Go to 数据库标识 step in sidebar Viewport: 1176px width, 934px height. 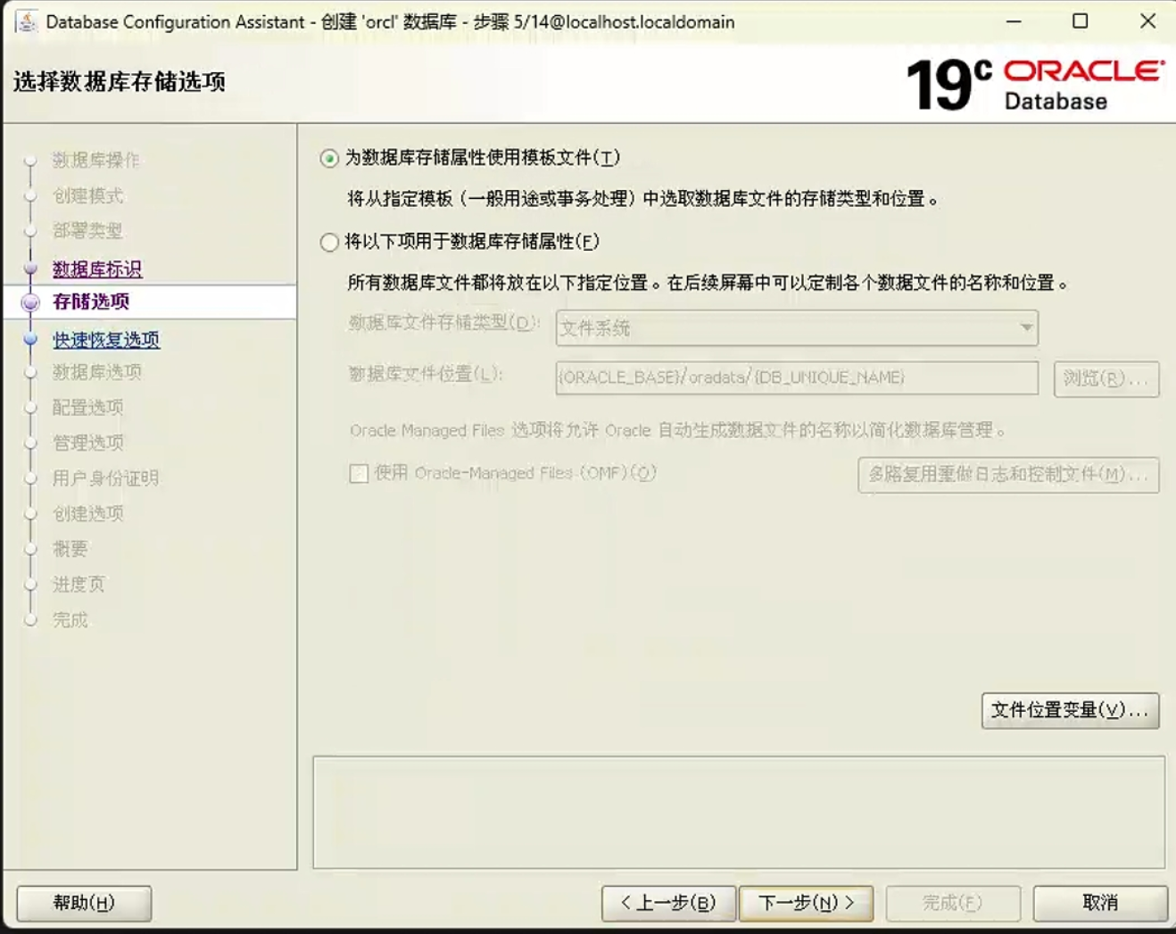click(97, 269)
